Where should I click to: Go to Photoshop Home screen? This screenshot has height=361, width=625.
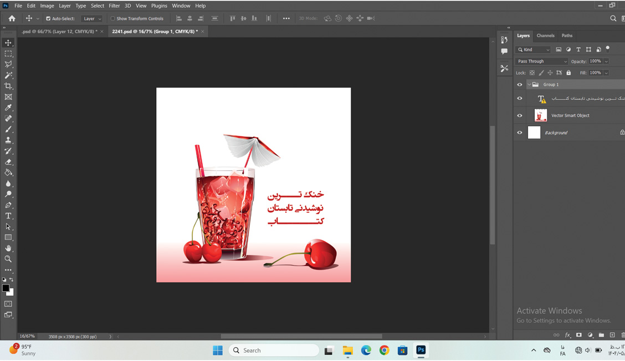coord(12,18)
